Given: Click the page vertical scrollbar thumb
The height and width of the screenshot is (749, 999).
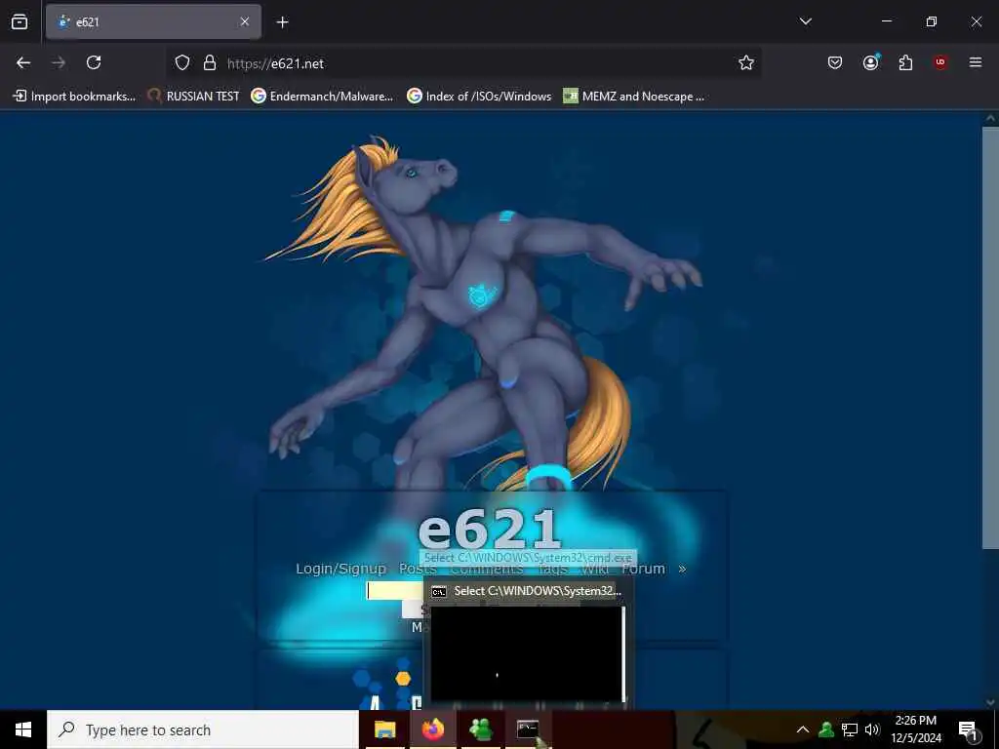Looking at the screenshot, I should click(990, 337).
